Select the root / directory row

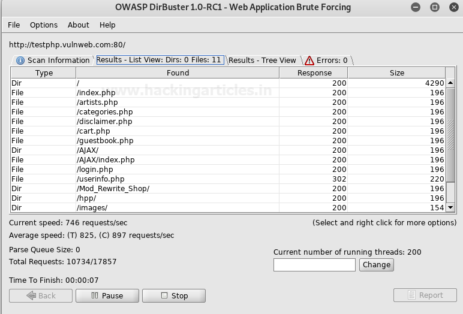[228, 83]
